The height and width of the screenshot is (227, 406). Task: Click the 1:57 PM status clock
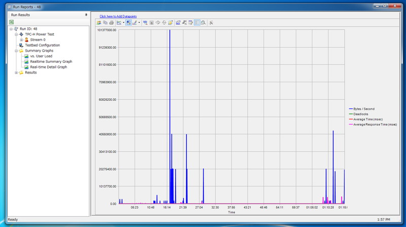coord(384,219)
